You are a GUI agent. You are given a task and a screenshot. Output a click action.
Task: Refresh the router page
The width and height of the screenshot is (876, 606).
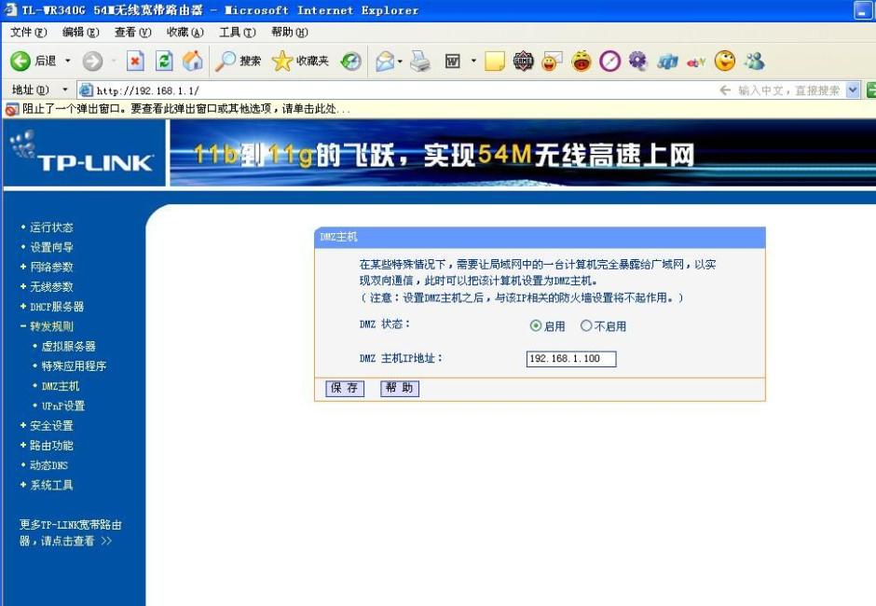tap(165, 61)
